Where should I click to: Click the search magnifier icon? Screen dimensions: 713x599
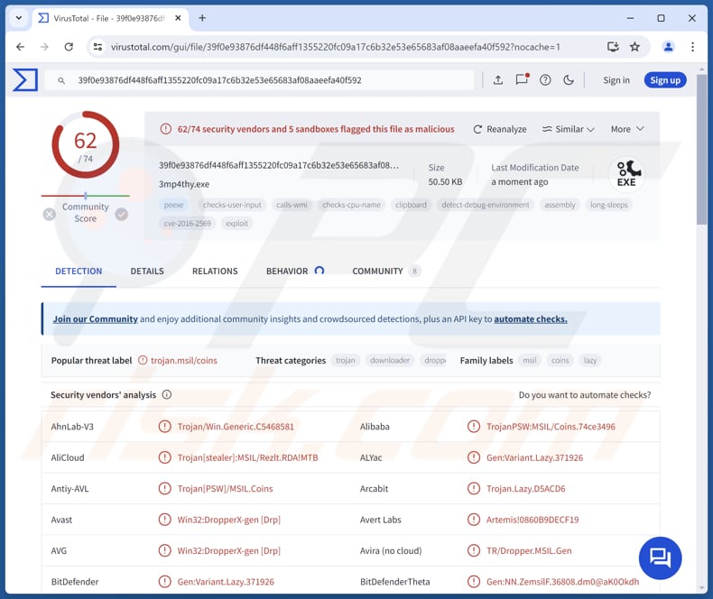tap(61, 81)
